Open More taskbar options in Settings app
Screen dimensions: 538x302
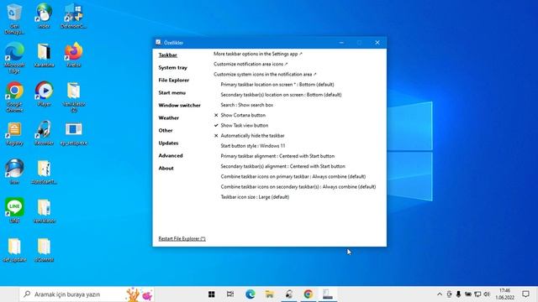click(x=258, y=54)
